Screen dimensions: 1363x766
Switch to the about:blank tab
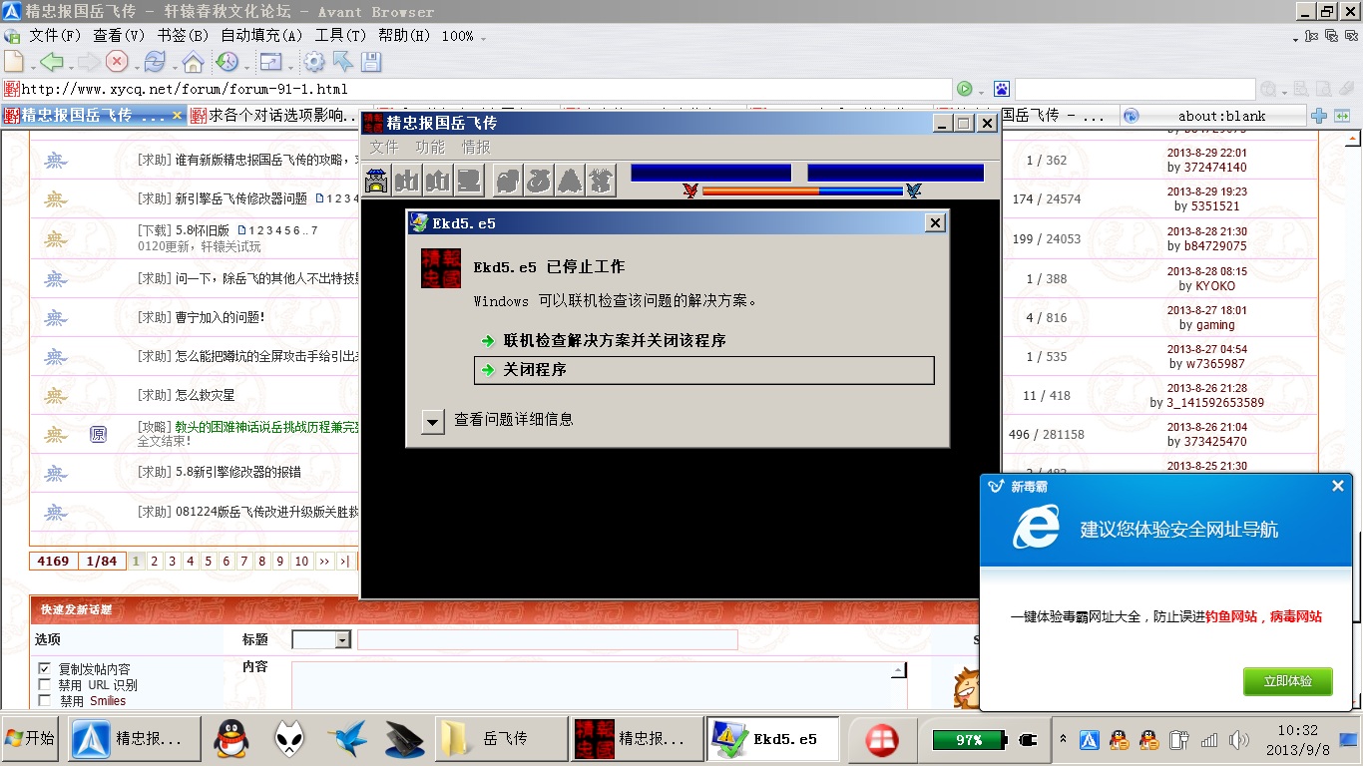tap(1211, 116)
